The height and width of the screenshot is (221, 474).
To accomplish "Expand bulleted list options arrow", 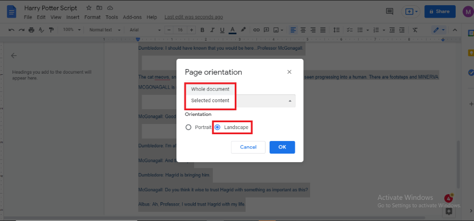I will pyautogui.click(x=368, y=30).
